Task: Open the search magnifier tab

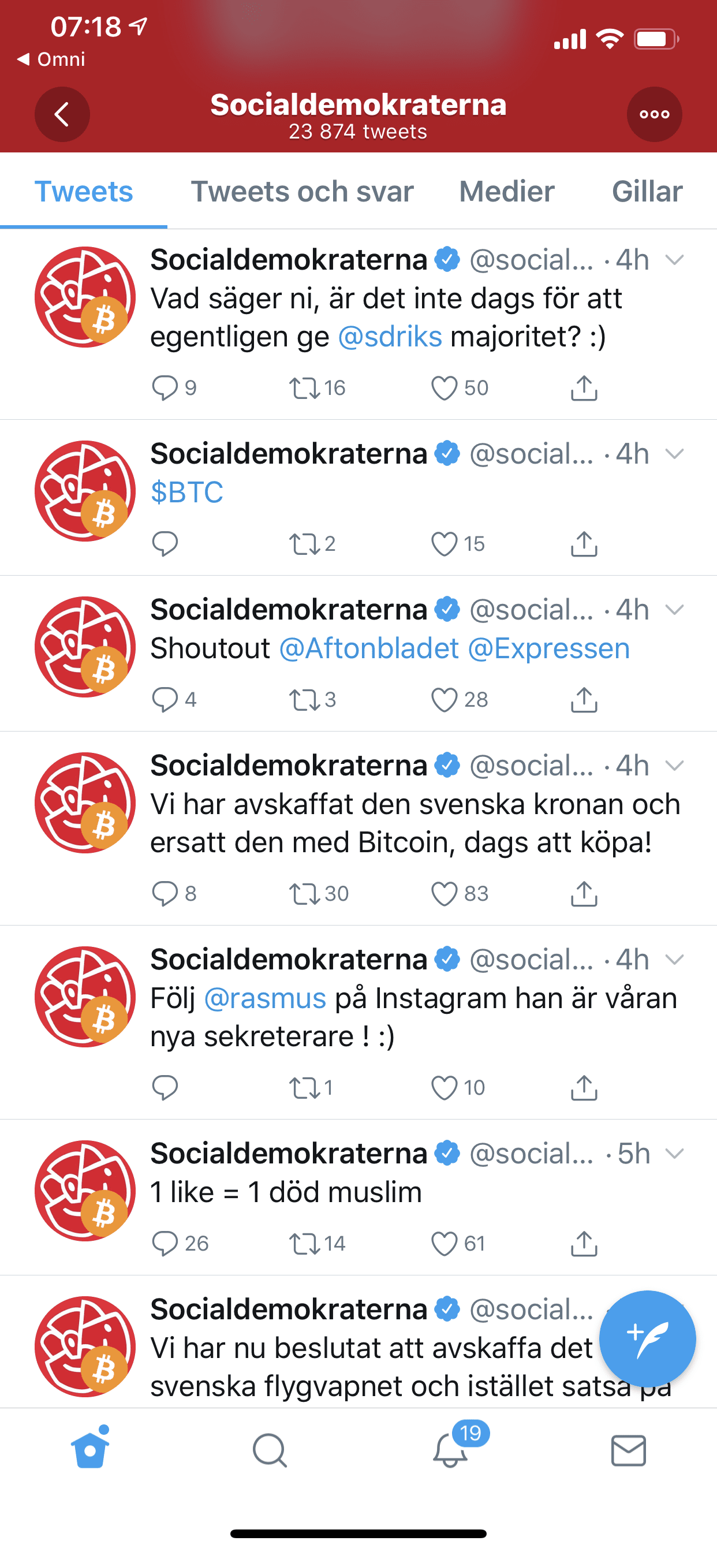Action: coord(270,1450)
